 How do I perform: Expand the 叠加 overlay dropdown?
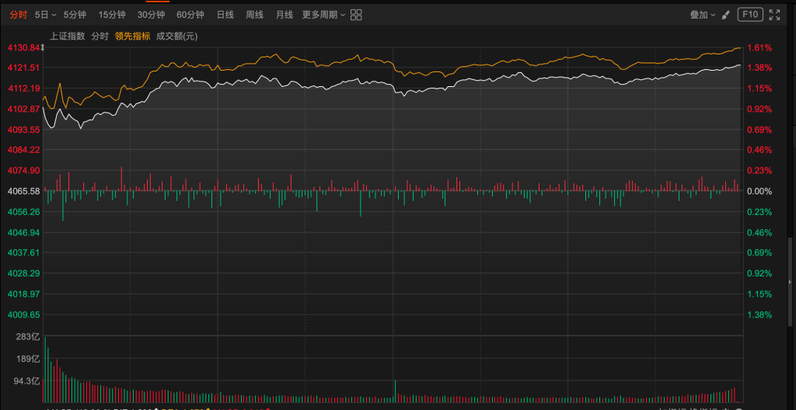[703, 15]
